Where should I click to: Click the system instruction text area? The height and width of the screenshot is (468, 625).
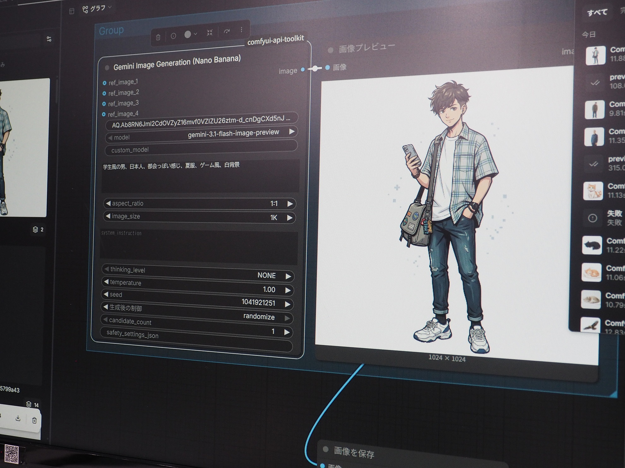tap(199, 247)
